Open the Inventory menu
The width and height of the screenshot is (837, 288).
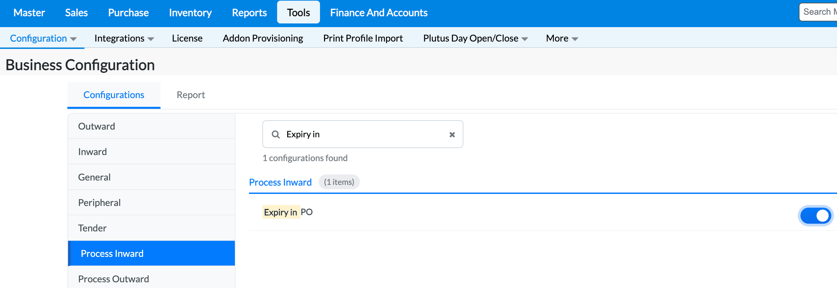(x=190, y=13)
